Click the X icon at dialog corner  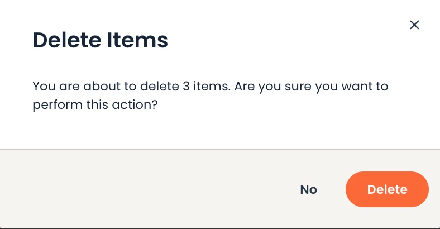[x=414, y=25]
